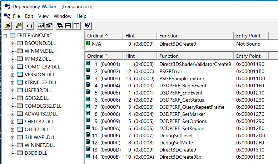Open the Help menu
The height and width of the screenshot is (164, 278).
81,16
